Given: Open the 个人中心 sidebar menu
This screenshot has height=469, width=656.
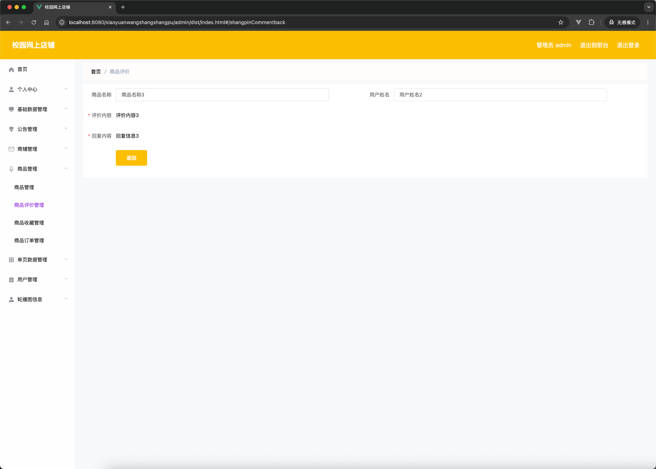Looking at the screenshot, I should coord(37,89).
